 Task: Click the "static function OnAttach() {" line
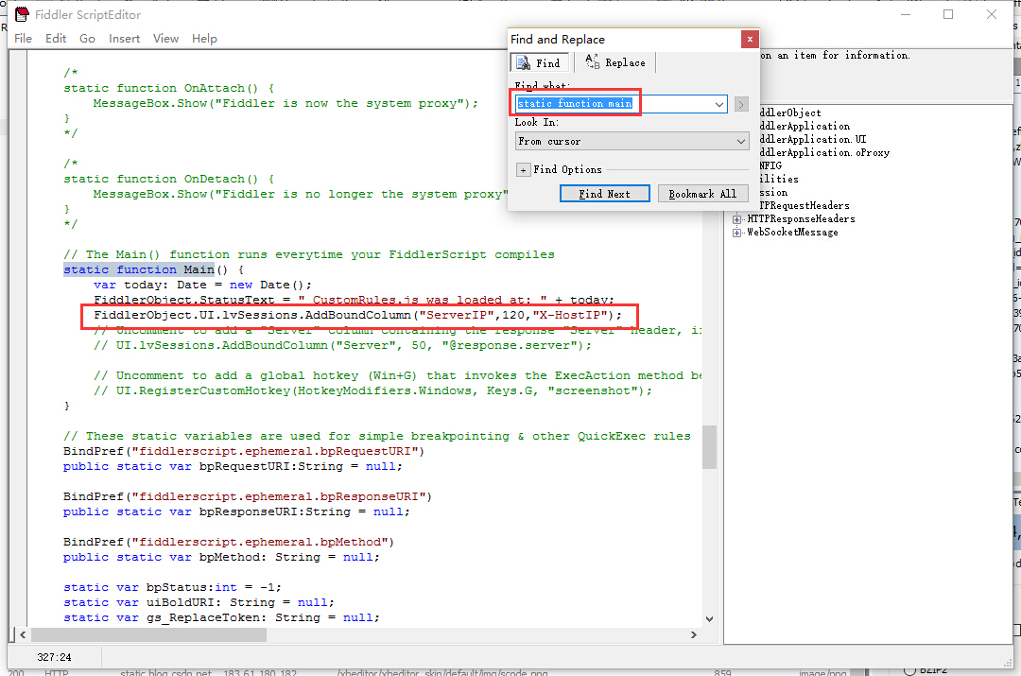coord(168,88)
